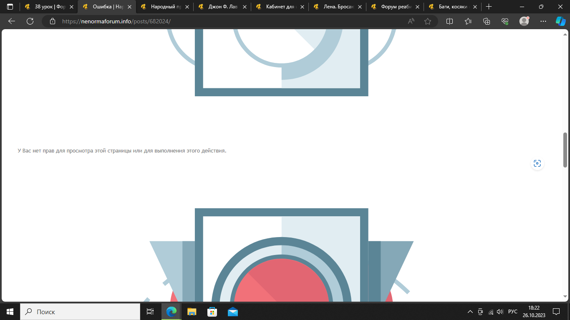This screenshot has width=570, height=320.
Task: Add this page to favorites with star icon
Action: 427,21
